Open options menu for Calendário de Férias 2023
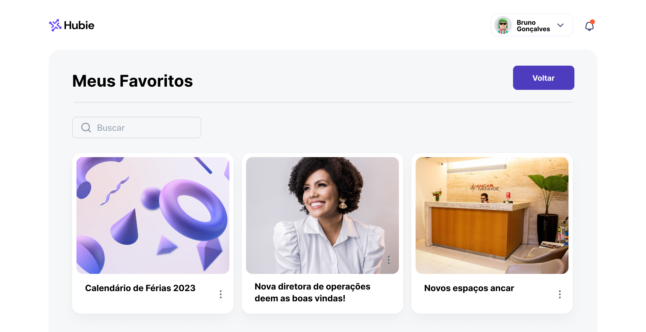 point(221,294)
